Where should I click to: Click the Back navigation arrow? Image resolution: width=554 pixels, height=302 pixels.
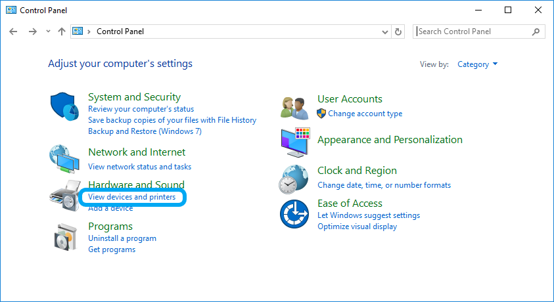tap(13, 32)
